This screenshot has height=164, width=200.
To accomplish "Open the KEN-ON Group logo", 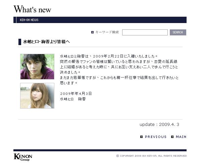I will coord(23,157).
